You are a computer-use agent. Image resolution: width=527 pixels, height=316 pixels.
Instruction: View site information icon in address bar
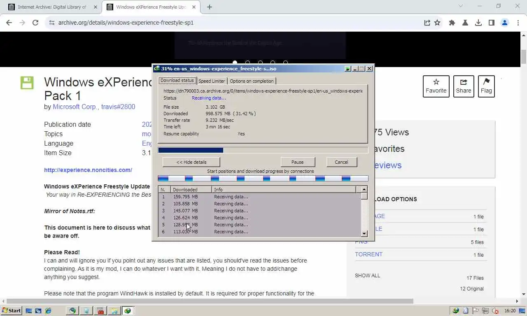[51, 23]
